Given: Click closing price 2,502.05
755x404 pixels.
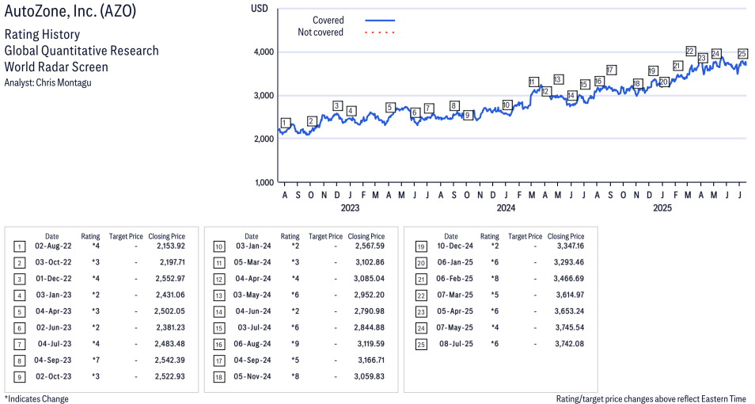Looking at the screenshot, I should [x=169, y=311].
